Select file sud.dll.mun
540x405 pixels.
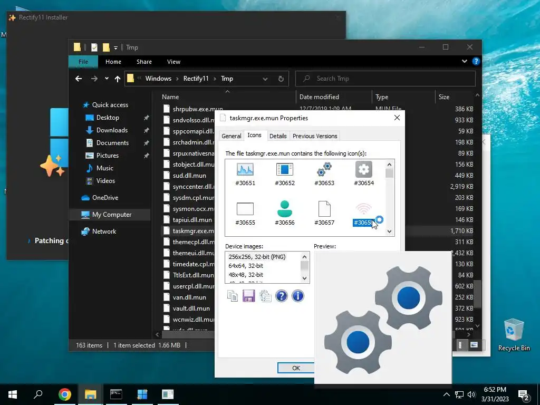point(189,176)
